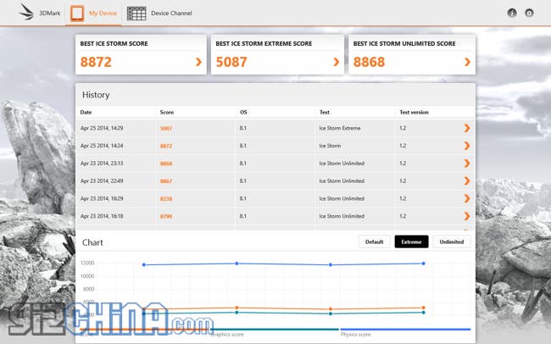Expand Best Ice Storm Extreme Score arrow

tap(337, 62)
